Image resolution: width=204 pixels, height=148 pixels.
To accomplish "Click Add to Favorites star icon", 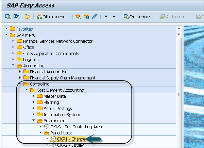I will (78, 17).
